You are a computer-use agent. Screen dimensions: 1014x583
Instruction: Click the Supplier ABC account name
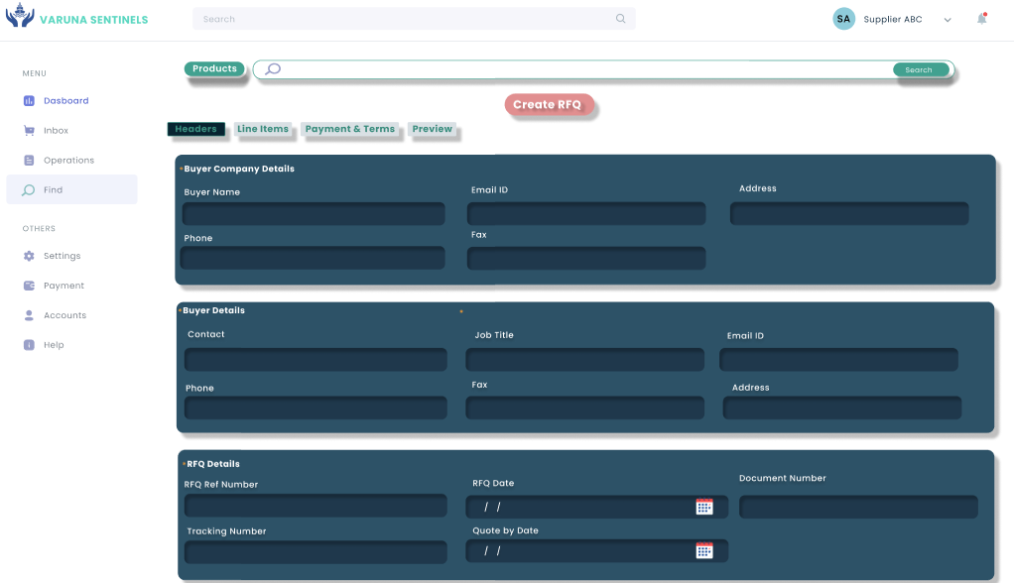pos(892,20)
